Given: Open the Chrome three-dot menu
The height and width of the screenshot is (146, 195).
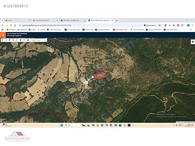Looking at the screenshot, I should coord(192,25).
